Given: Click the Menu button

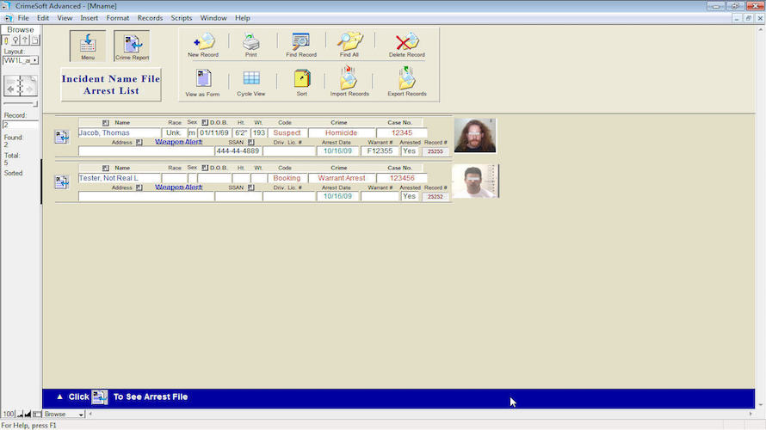Looking at the screenshot, I should 88,46.
